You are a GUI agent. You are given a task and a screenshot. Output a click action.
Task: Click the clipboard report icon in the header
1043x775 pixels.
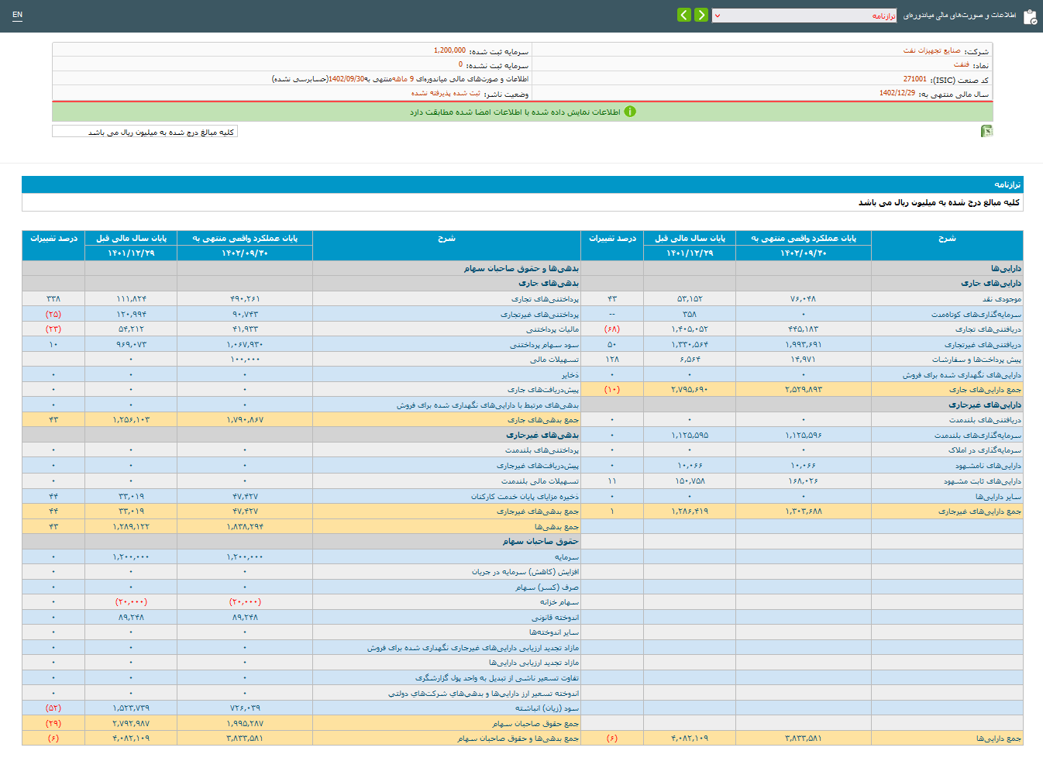click(1030, 16)
